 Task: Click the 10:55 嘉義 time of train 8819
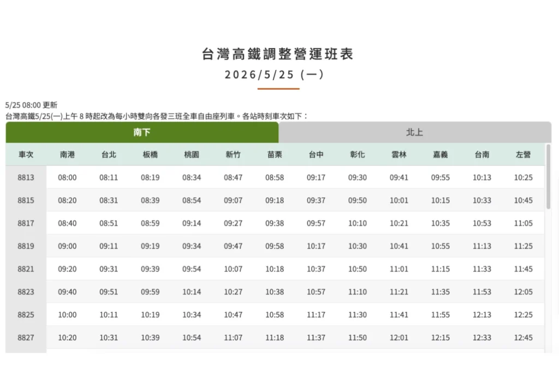pyautogui.click(x=441, y=246)
